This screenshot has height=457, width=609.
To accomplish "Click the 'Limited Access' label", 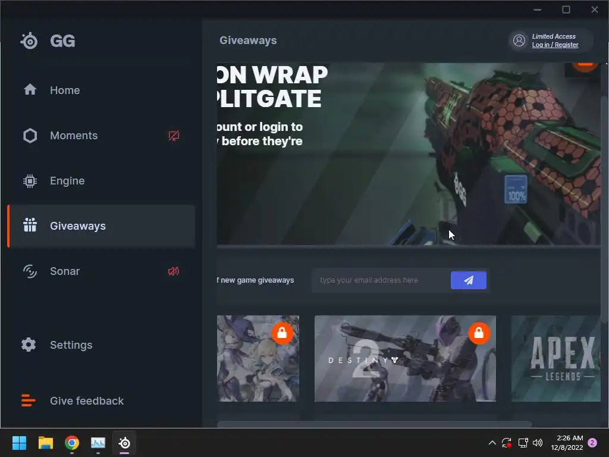I will (x=554, y=36).
